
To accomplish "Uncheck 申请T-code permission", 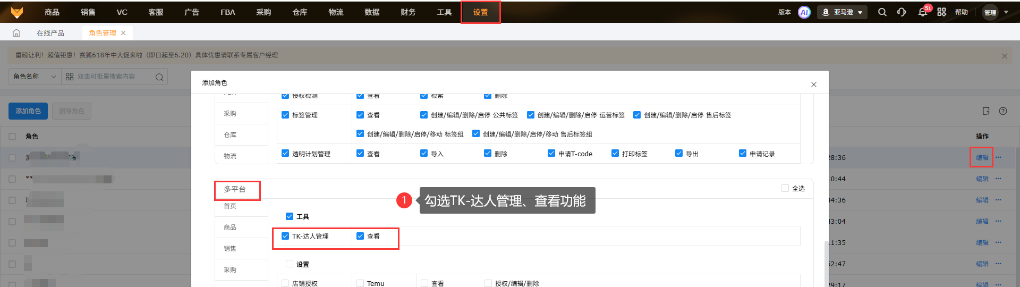I will pos(551,153).
